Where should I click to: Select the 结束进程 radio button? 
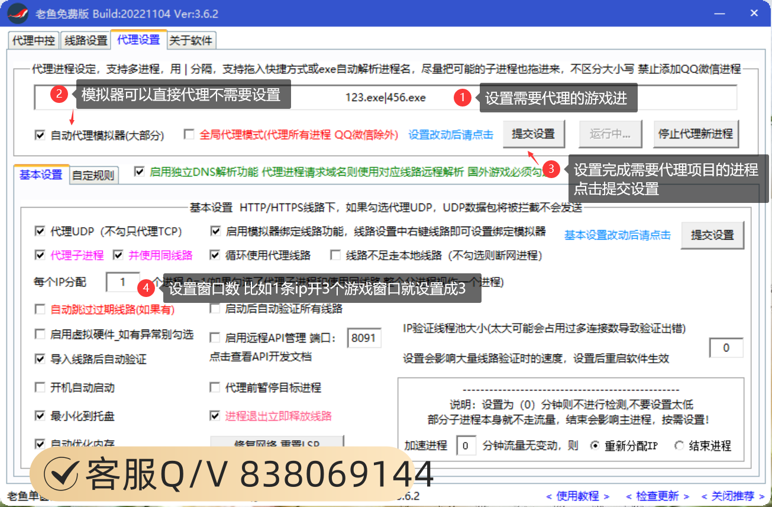(679, 445)
